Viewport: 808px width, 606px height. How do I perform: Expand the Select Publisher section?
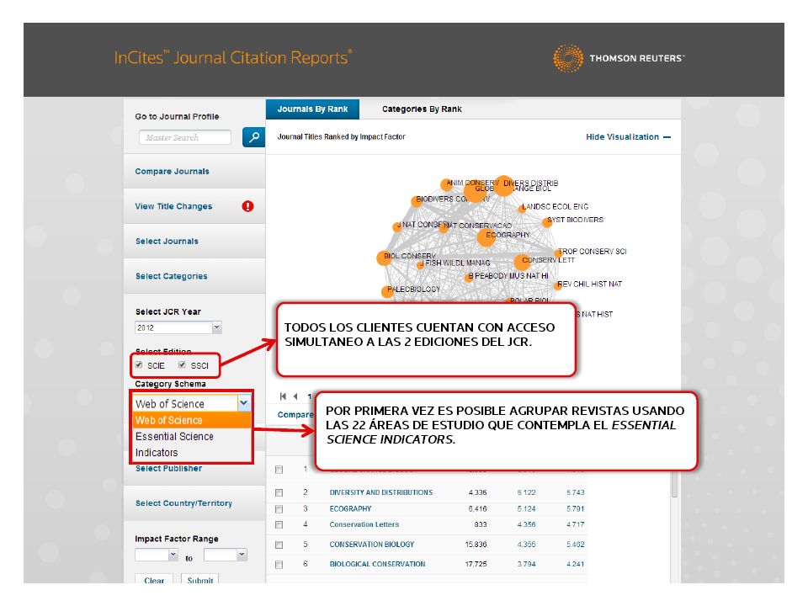point(168,469)
